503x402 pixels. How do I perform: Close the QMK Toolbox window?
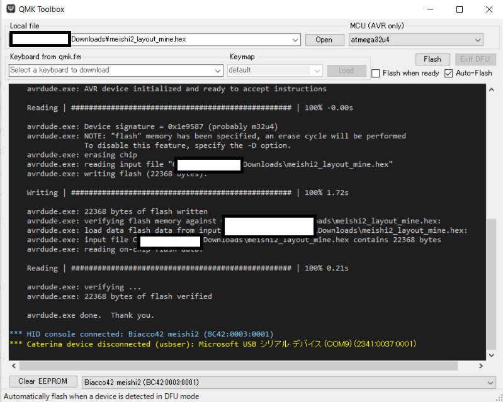[x=489, y=9]
